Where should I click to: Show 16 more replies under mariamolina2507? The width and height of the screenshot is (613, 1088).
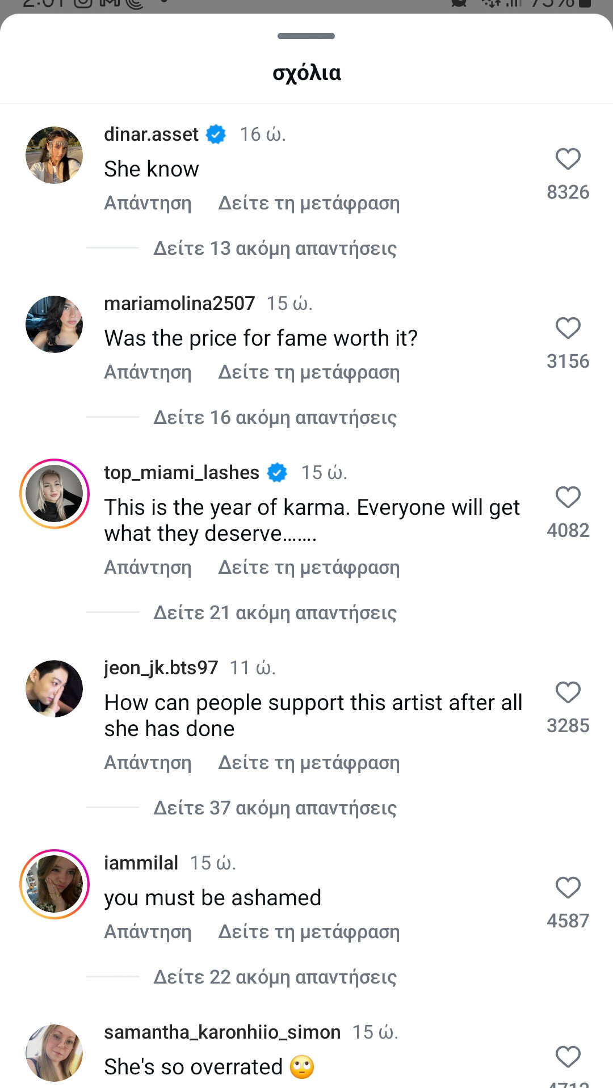click(275, 418)
